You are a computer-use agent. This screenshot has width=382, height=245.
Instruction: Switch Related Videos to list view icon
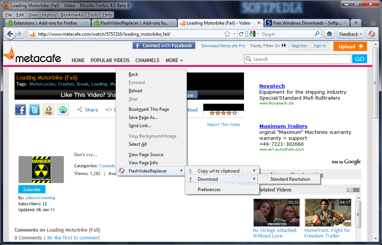350,190
